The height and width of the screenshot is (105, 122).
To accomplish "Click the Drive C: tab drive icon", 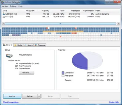I will [4, 45].
